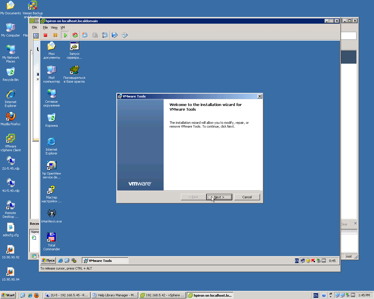
Task: Click the yellow security shield in guest tray
Action: [x=308, y=261]
